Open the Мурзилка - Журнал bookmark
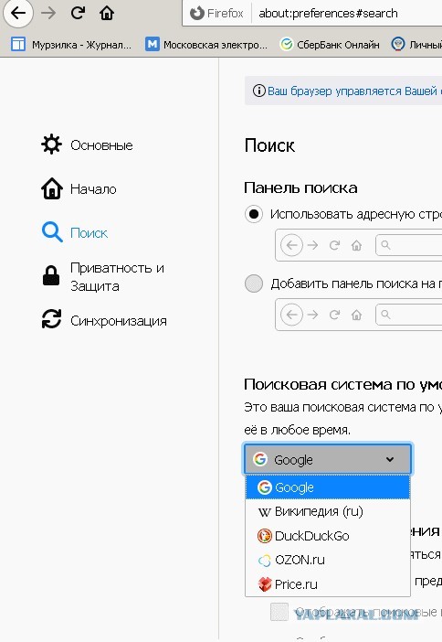Screen dimensions: 442x642 click(x=71, y=44)
